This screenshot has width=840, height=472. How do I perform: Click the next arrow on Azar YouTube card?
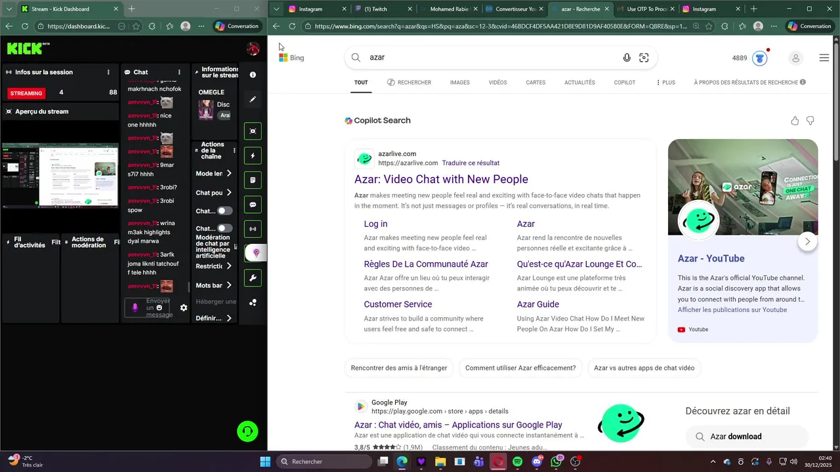[807, 241]
